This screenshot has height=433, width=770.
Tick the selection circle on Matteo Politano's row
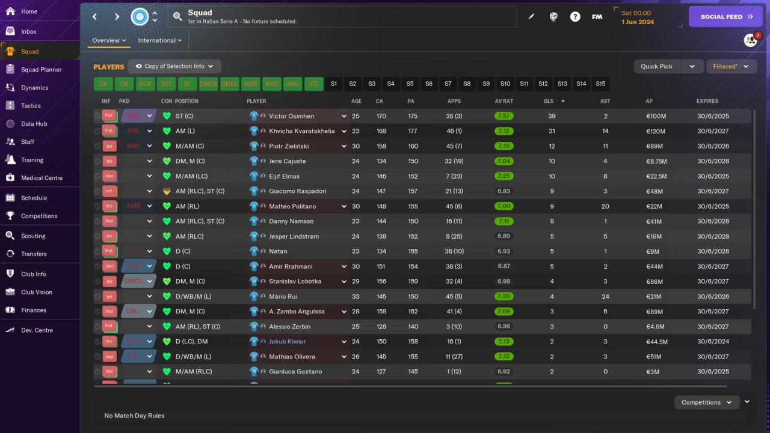click(x=97, y=206)
